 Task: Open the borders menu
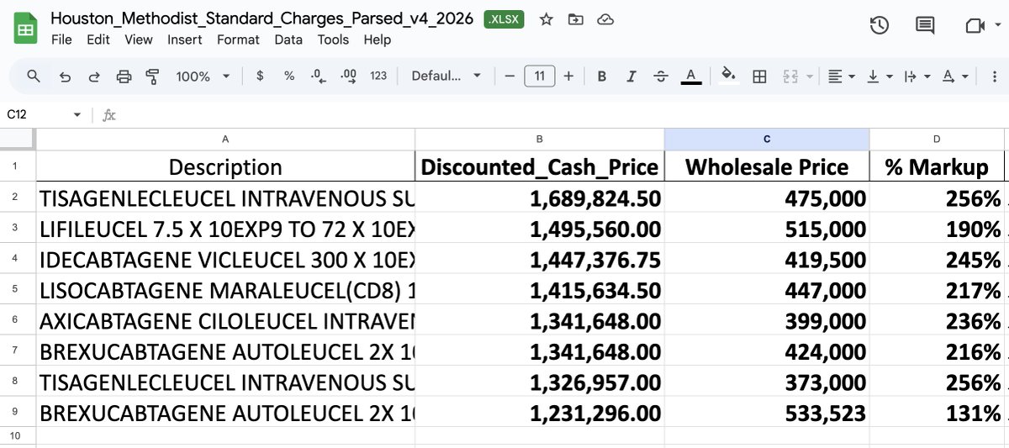point(759,76)
